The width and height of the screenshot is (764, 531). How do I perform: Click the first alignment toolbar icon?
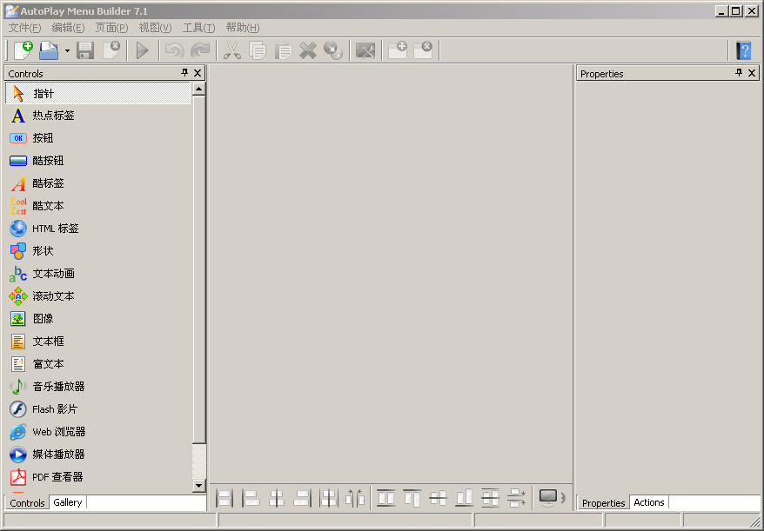coord(225,498)
